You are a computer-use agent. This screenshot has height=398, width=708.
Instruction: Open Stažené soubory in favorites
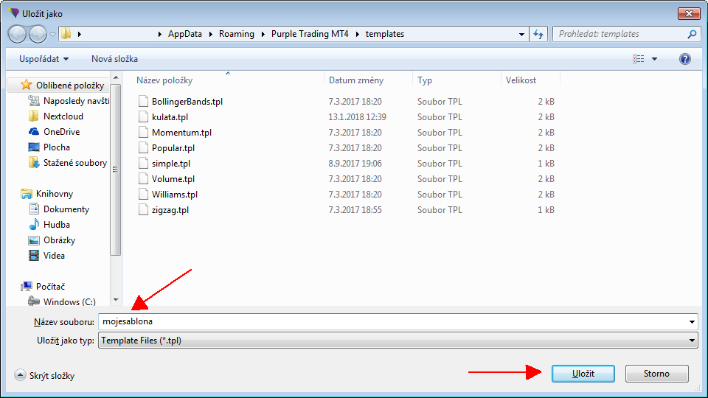pyautogui.click(x=68, y=163)
